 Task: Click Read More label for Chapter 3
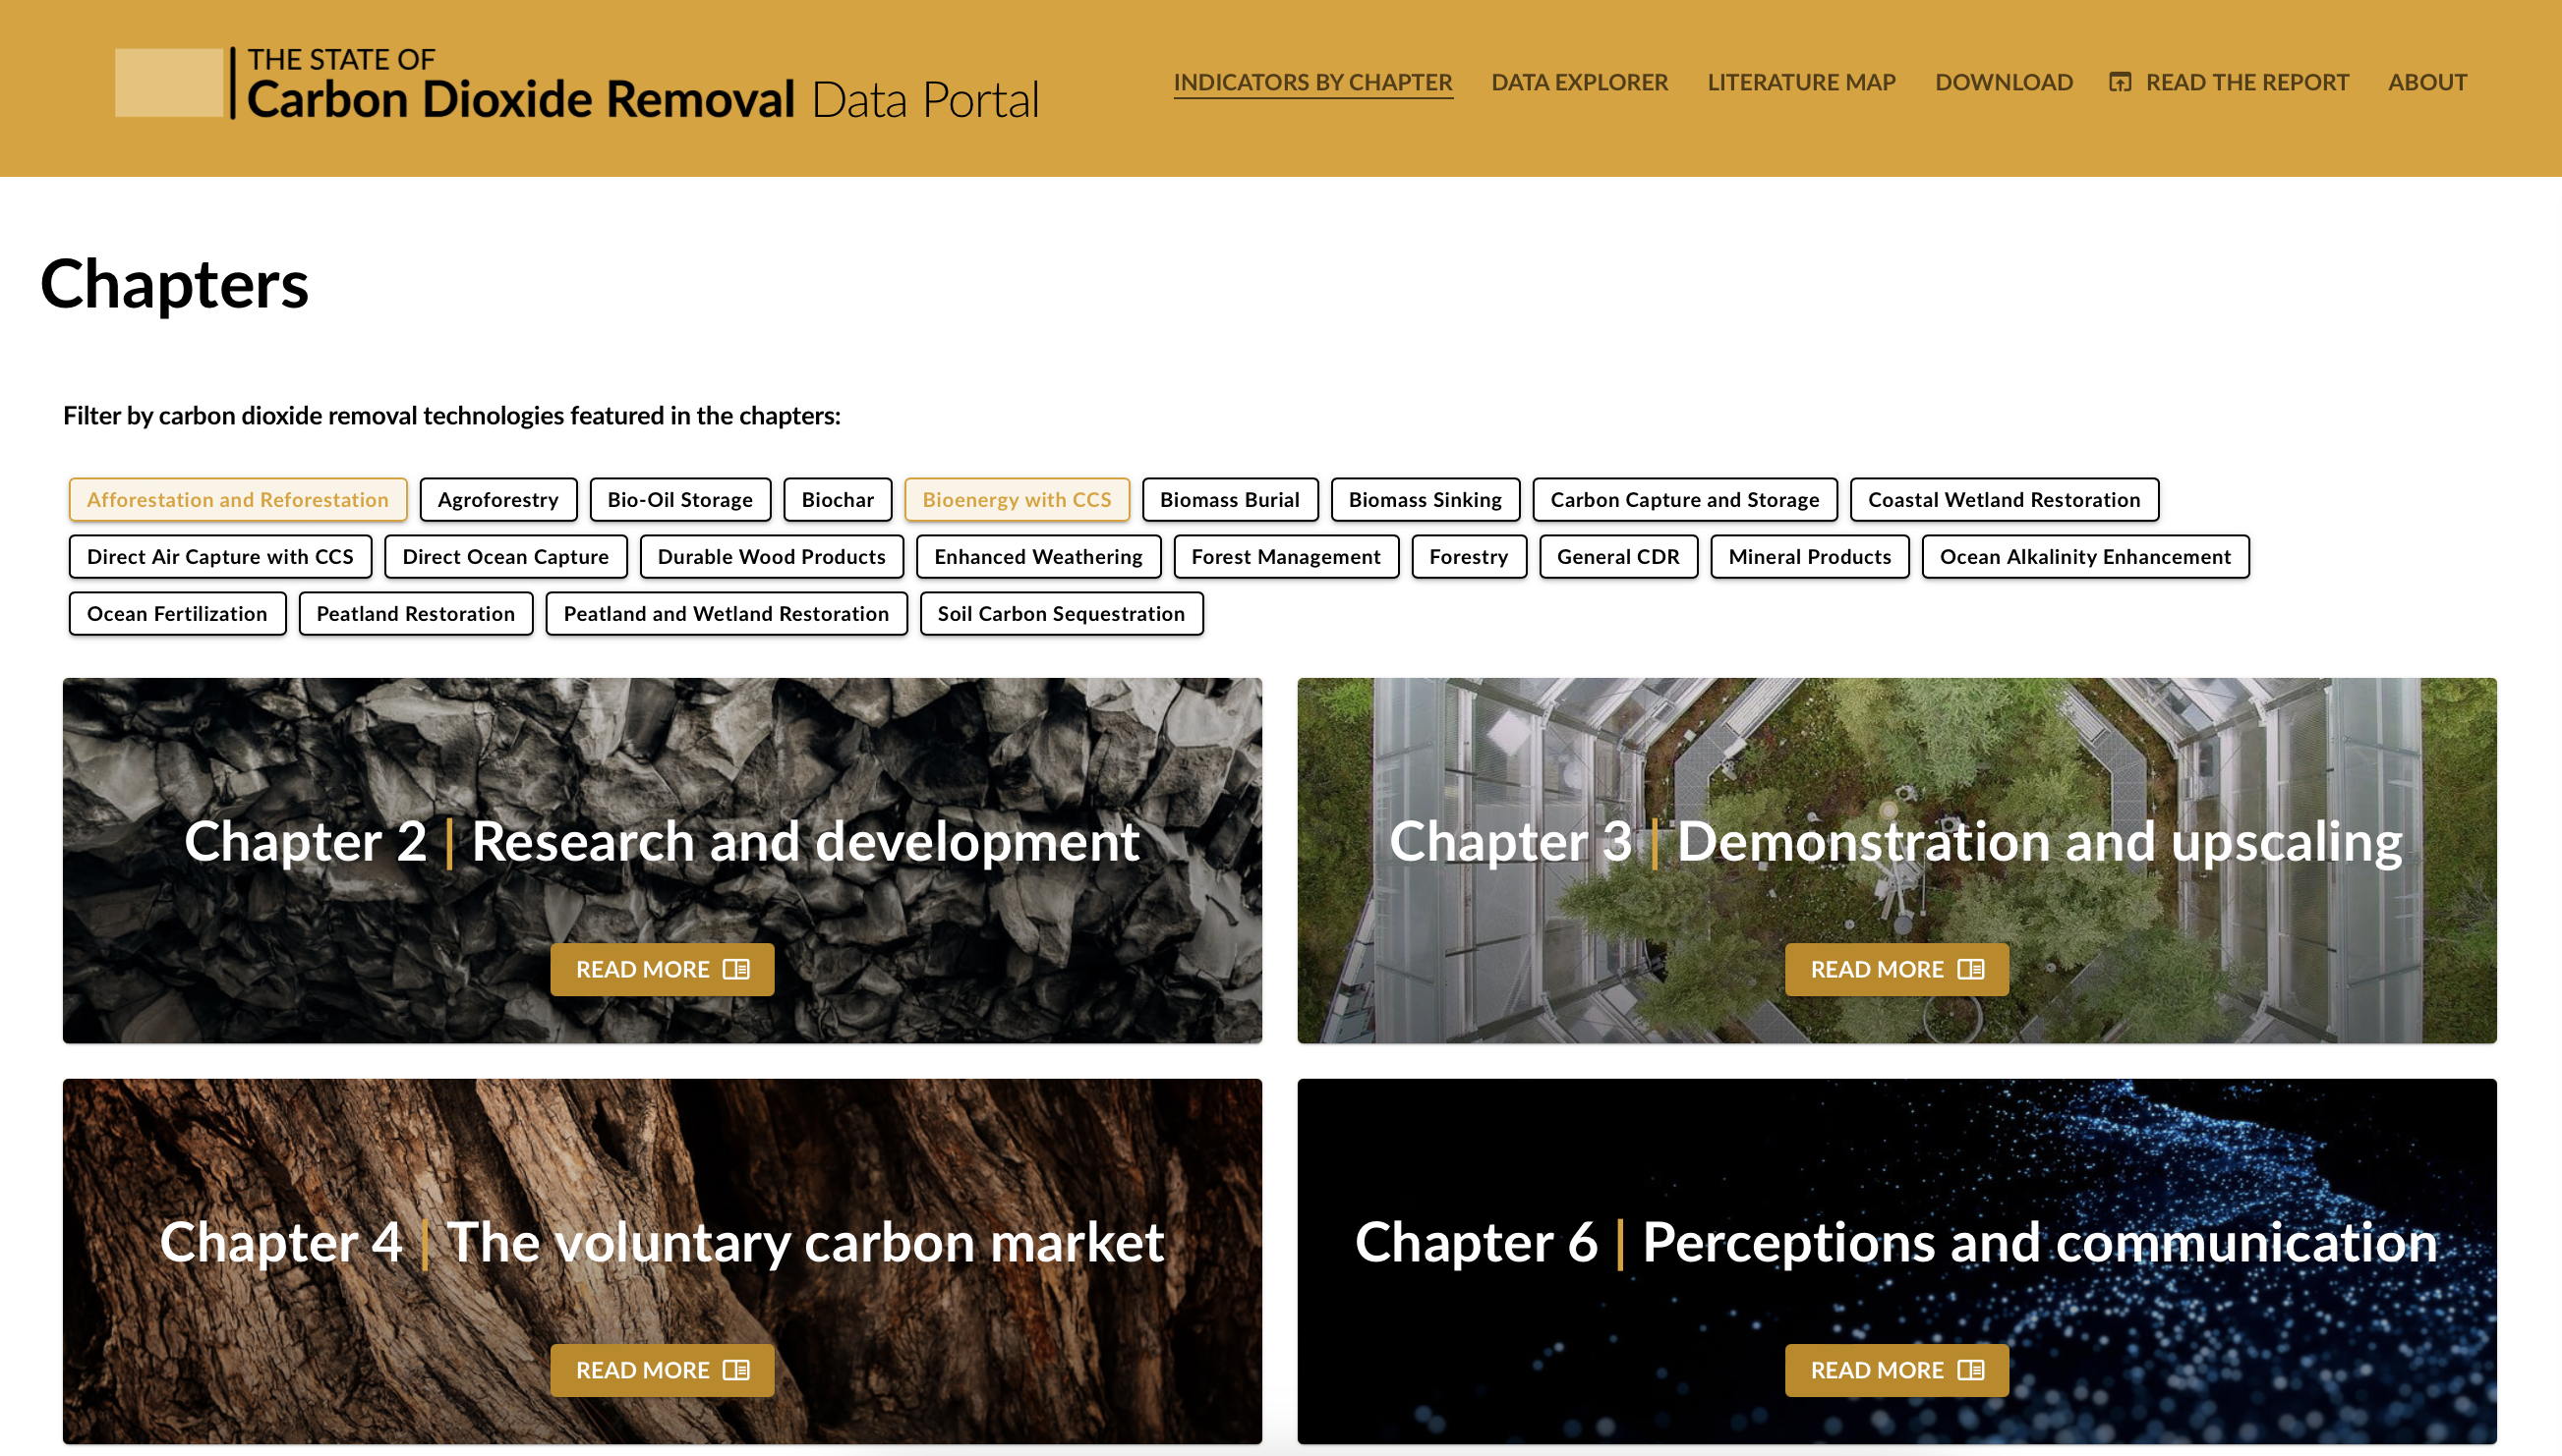coord(1877,969)
